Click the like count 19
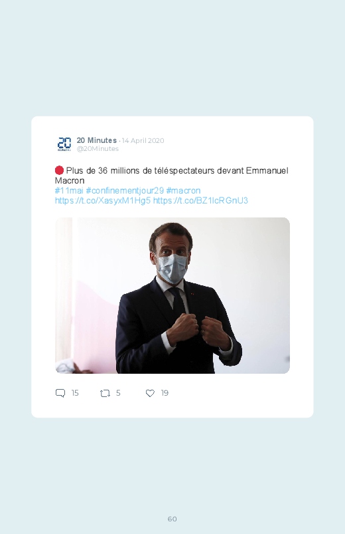345x534 pixels. (x=165, y=393)
